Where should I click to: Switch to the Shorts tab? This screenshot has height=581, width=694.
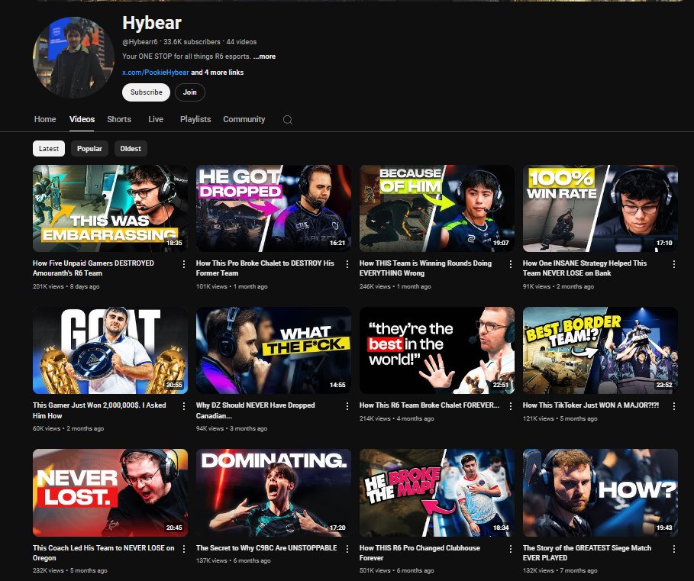tap(119, 120)
